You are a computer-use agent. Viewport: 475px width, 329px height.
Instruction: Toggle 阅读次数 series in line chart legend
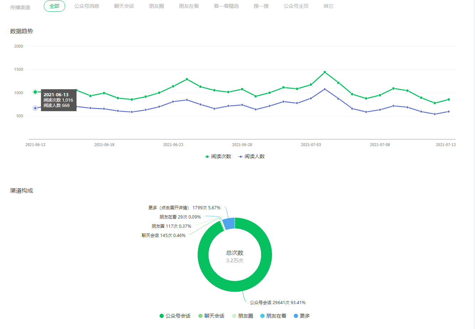[218, 156]
